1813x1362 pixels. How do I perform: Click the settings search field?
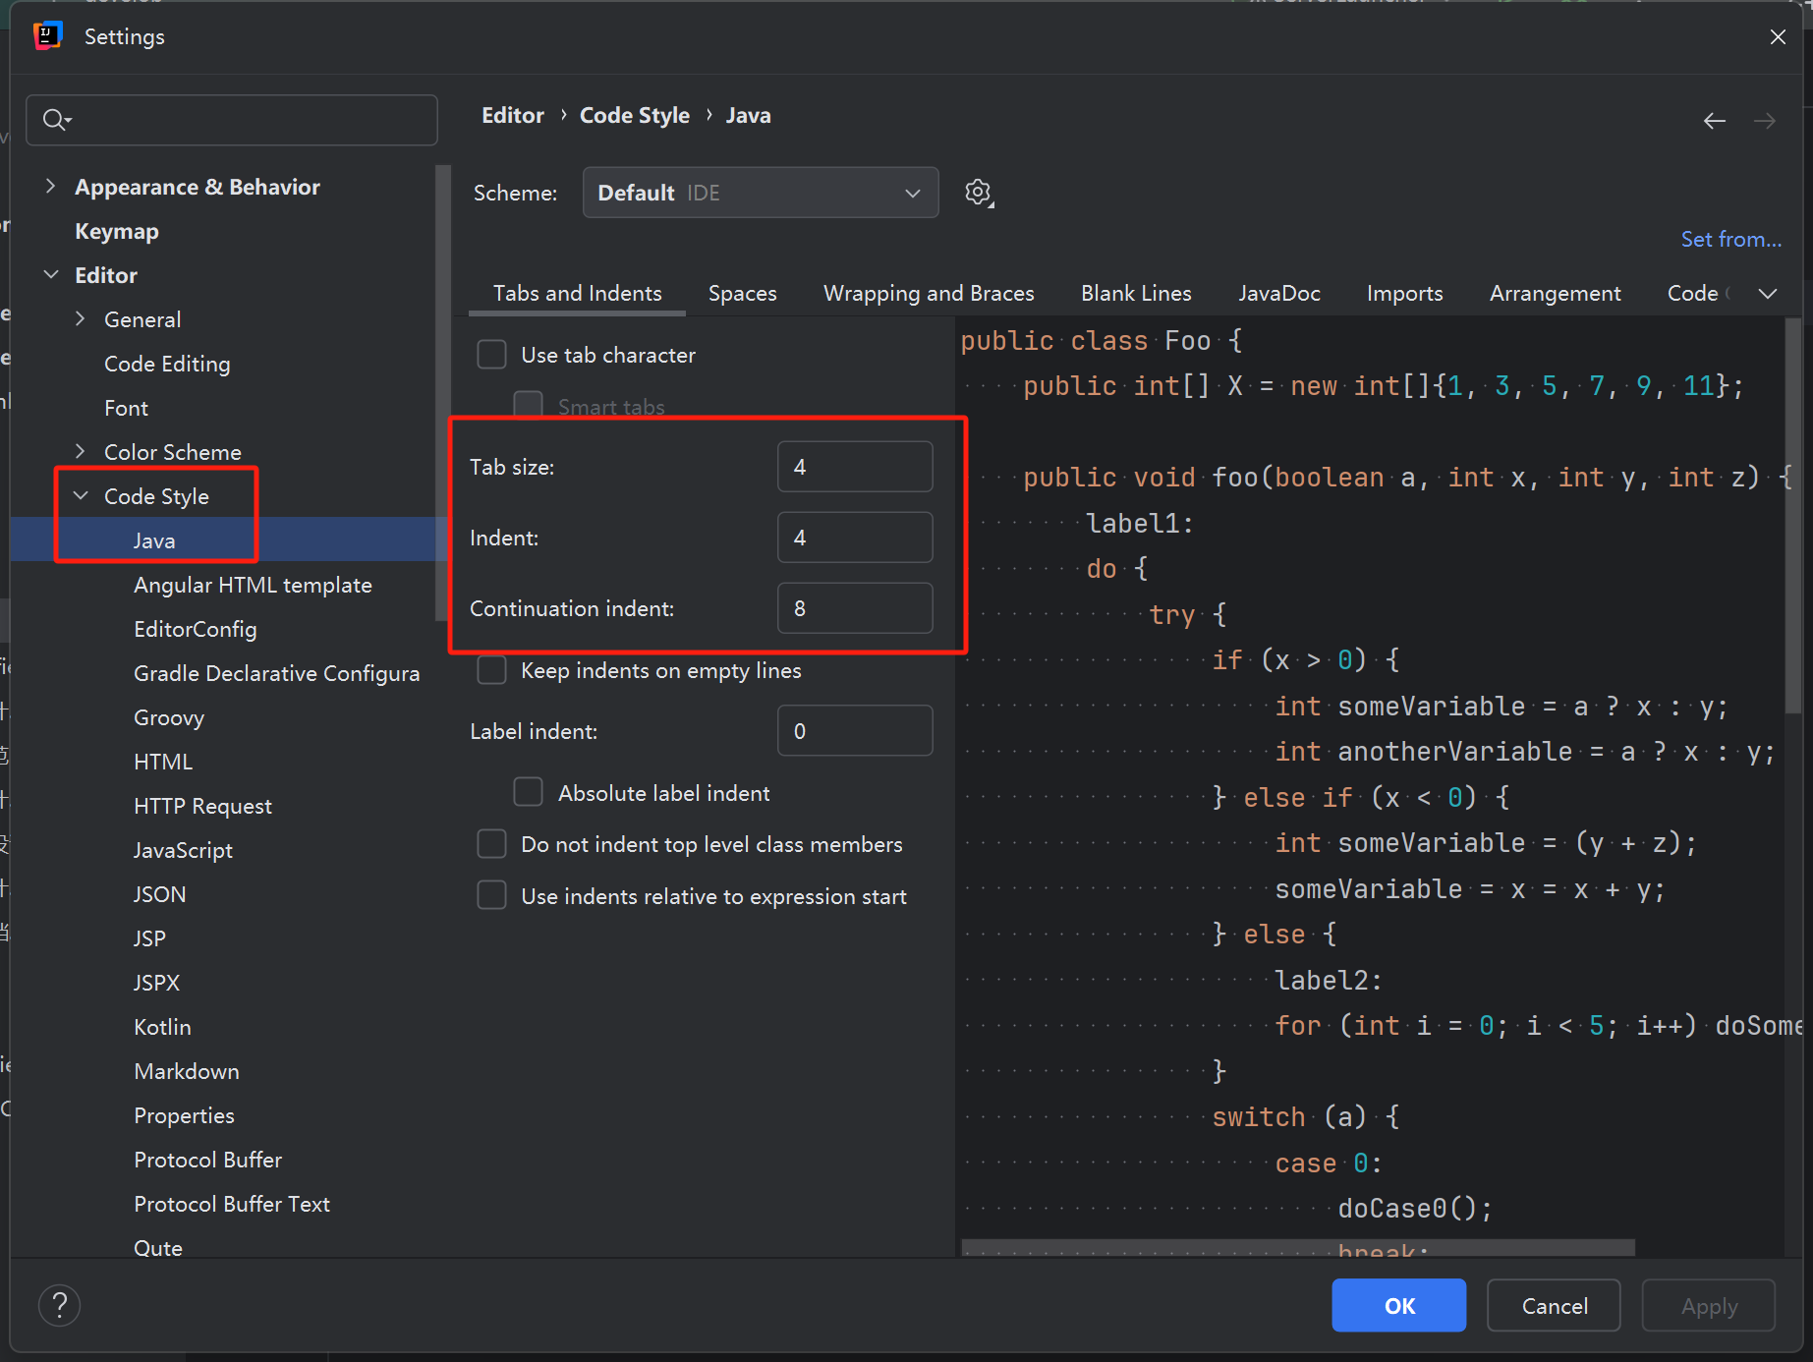tap(232, 120)
